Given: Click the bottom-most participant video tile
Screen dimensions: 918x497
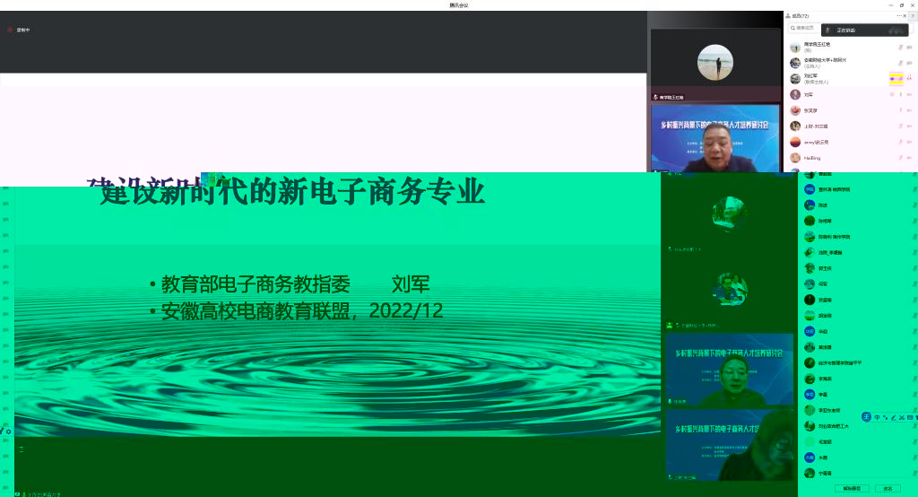Looking at the screenshot, I should tap(730, 446).
